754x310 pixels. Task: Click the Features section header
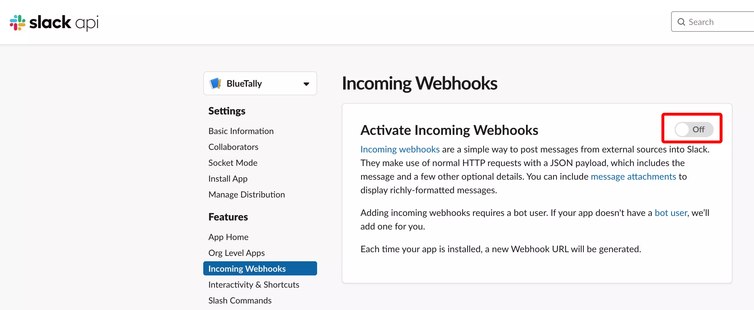tap(228, 217)
